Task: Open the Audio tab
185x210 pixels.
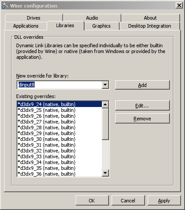Action: point(92,18)
